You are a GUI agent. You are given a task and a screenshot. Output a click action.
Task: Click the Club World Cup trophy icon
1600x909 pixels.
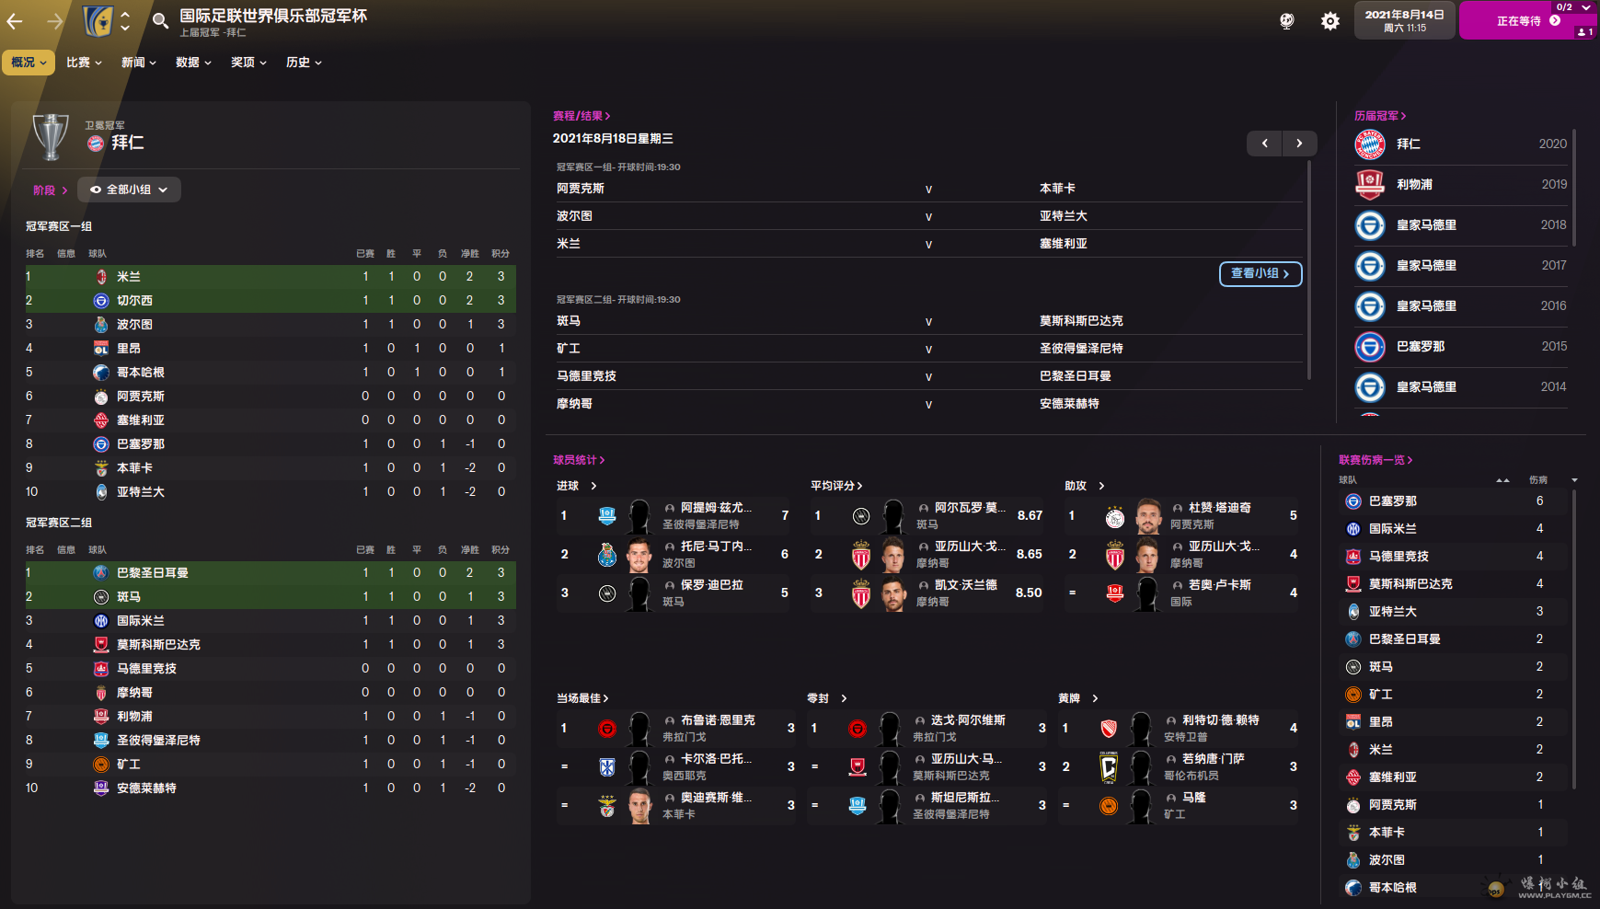click(x=51, y=136)
